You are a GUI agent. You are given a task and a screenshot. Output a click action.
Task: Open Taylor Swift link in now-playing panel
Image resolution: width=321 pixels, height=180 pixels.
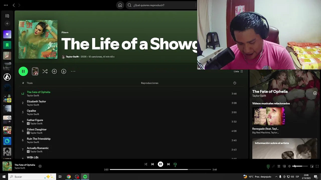click(x=259, y=96)
